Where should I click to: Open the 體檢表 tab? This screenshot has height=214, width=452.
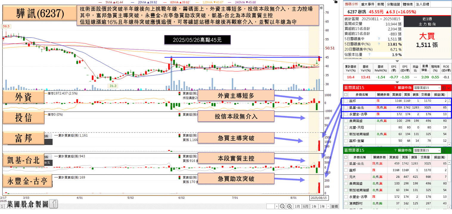point(407,4)
